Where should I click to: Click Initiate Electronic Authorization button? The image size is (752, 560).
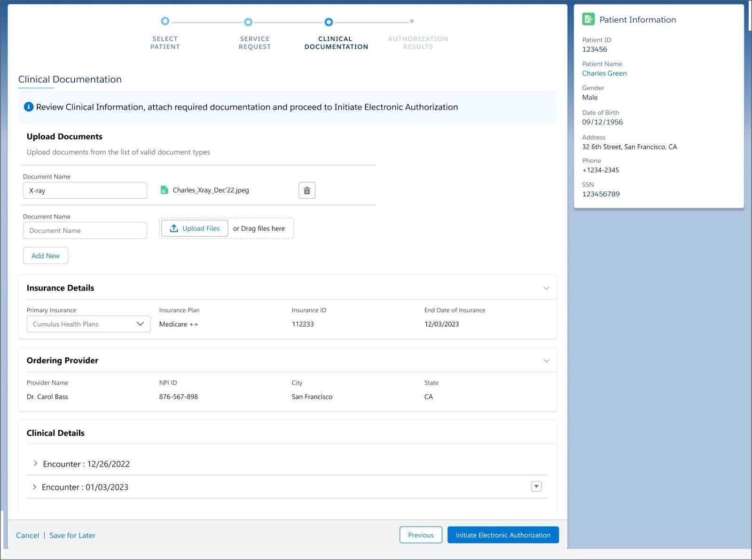point(503,535)
